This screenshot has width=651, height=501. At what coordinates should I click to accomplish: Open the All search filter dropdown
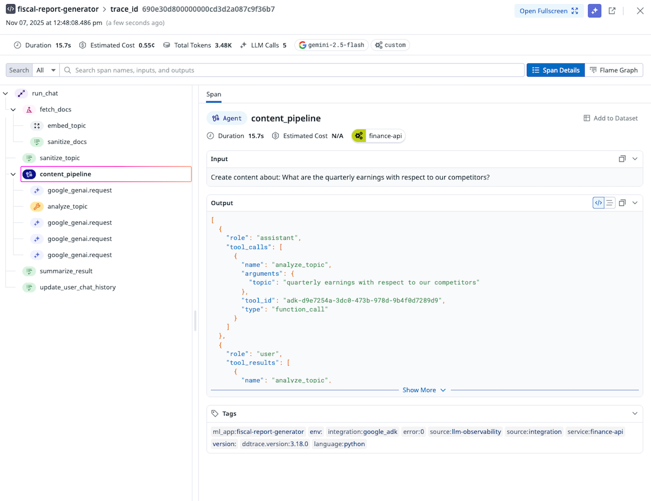click(46, 70)
